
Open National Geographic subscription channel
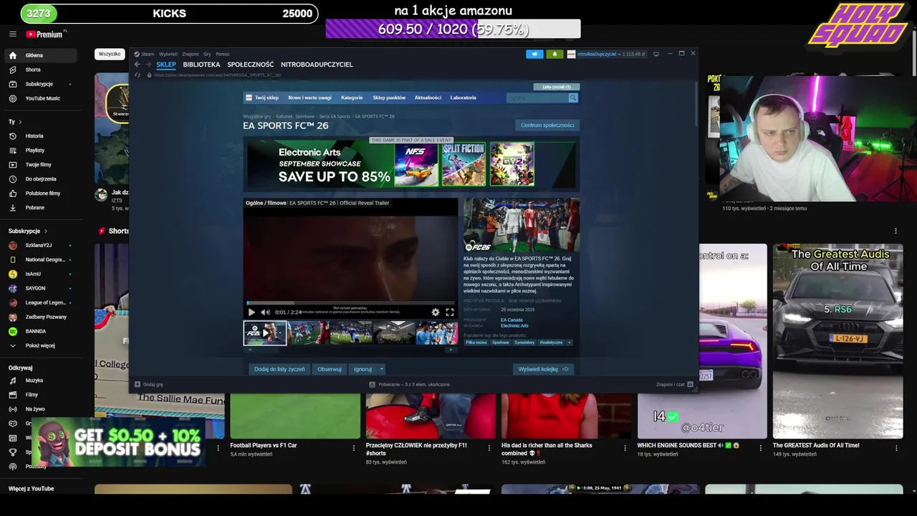click(x=41, y=259)
